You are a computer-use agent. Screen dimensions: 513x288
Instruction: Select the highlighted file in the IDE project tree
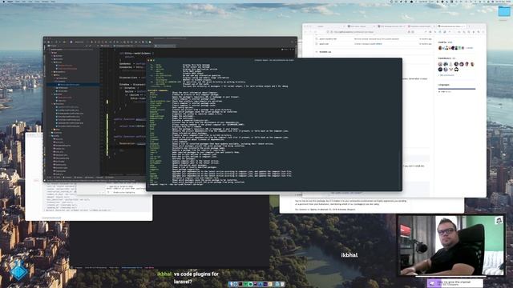74,85
